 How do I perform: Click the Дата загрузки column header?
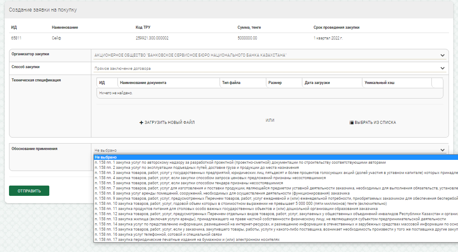(317, 83)
